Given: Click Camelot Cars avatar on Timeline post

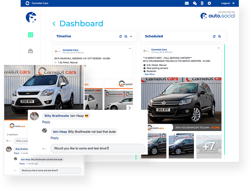Looking at the screenshot, I should point(58,51).
